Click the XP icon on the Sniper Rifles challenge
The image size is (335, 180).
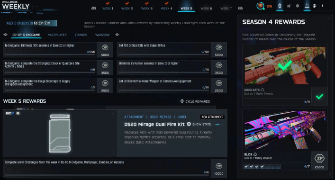tap(219, 48)
